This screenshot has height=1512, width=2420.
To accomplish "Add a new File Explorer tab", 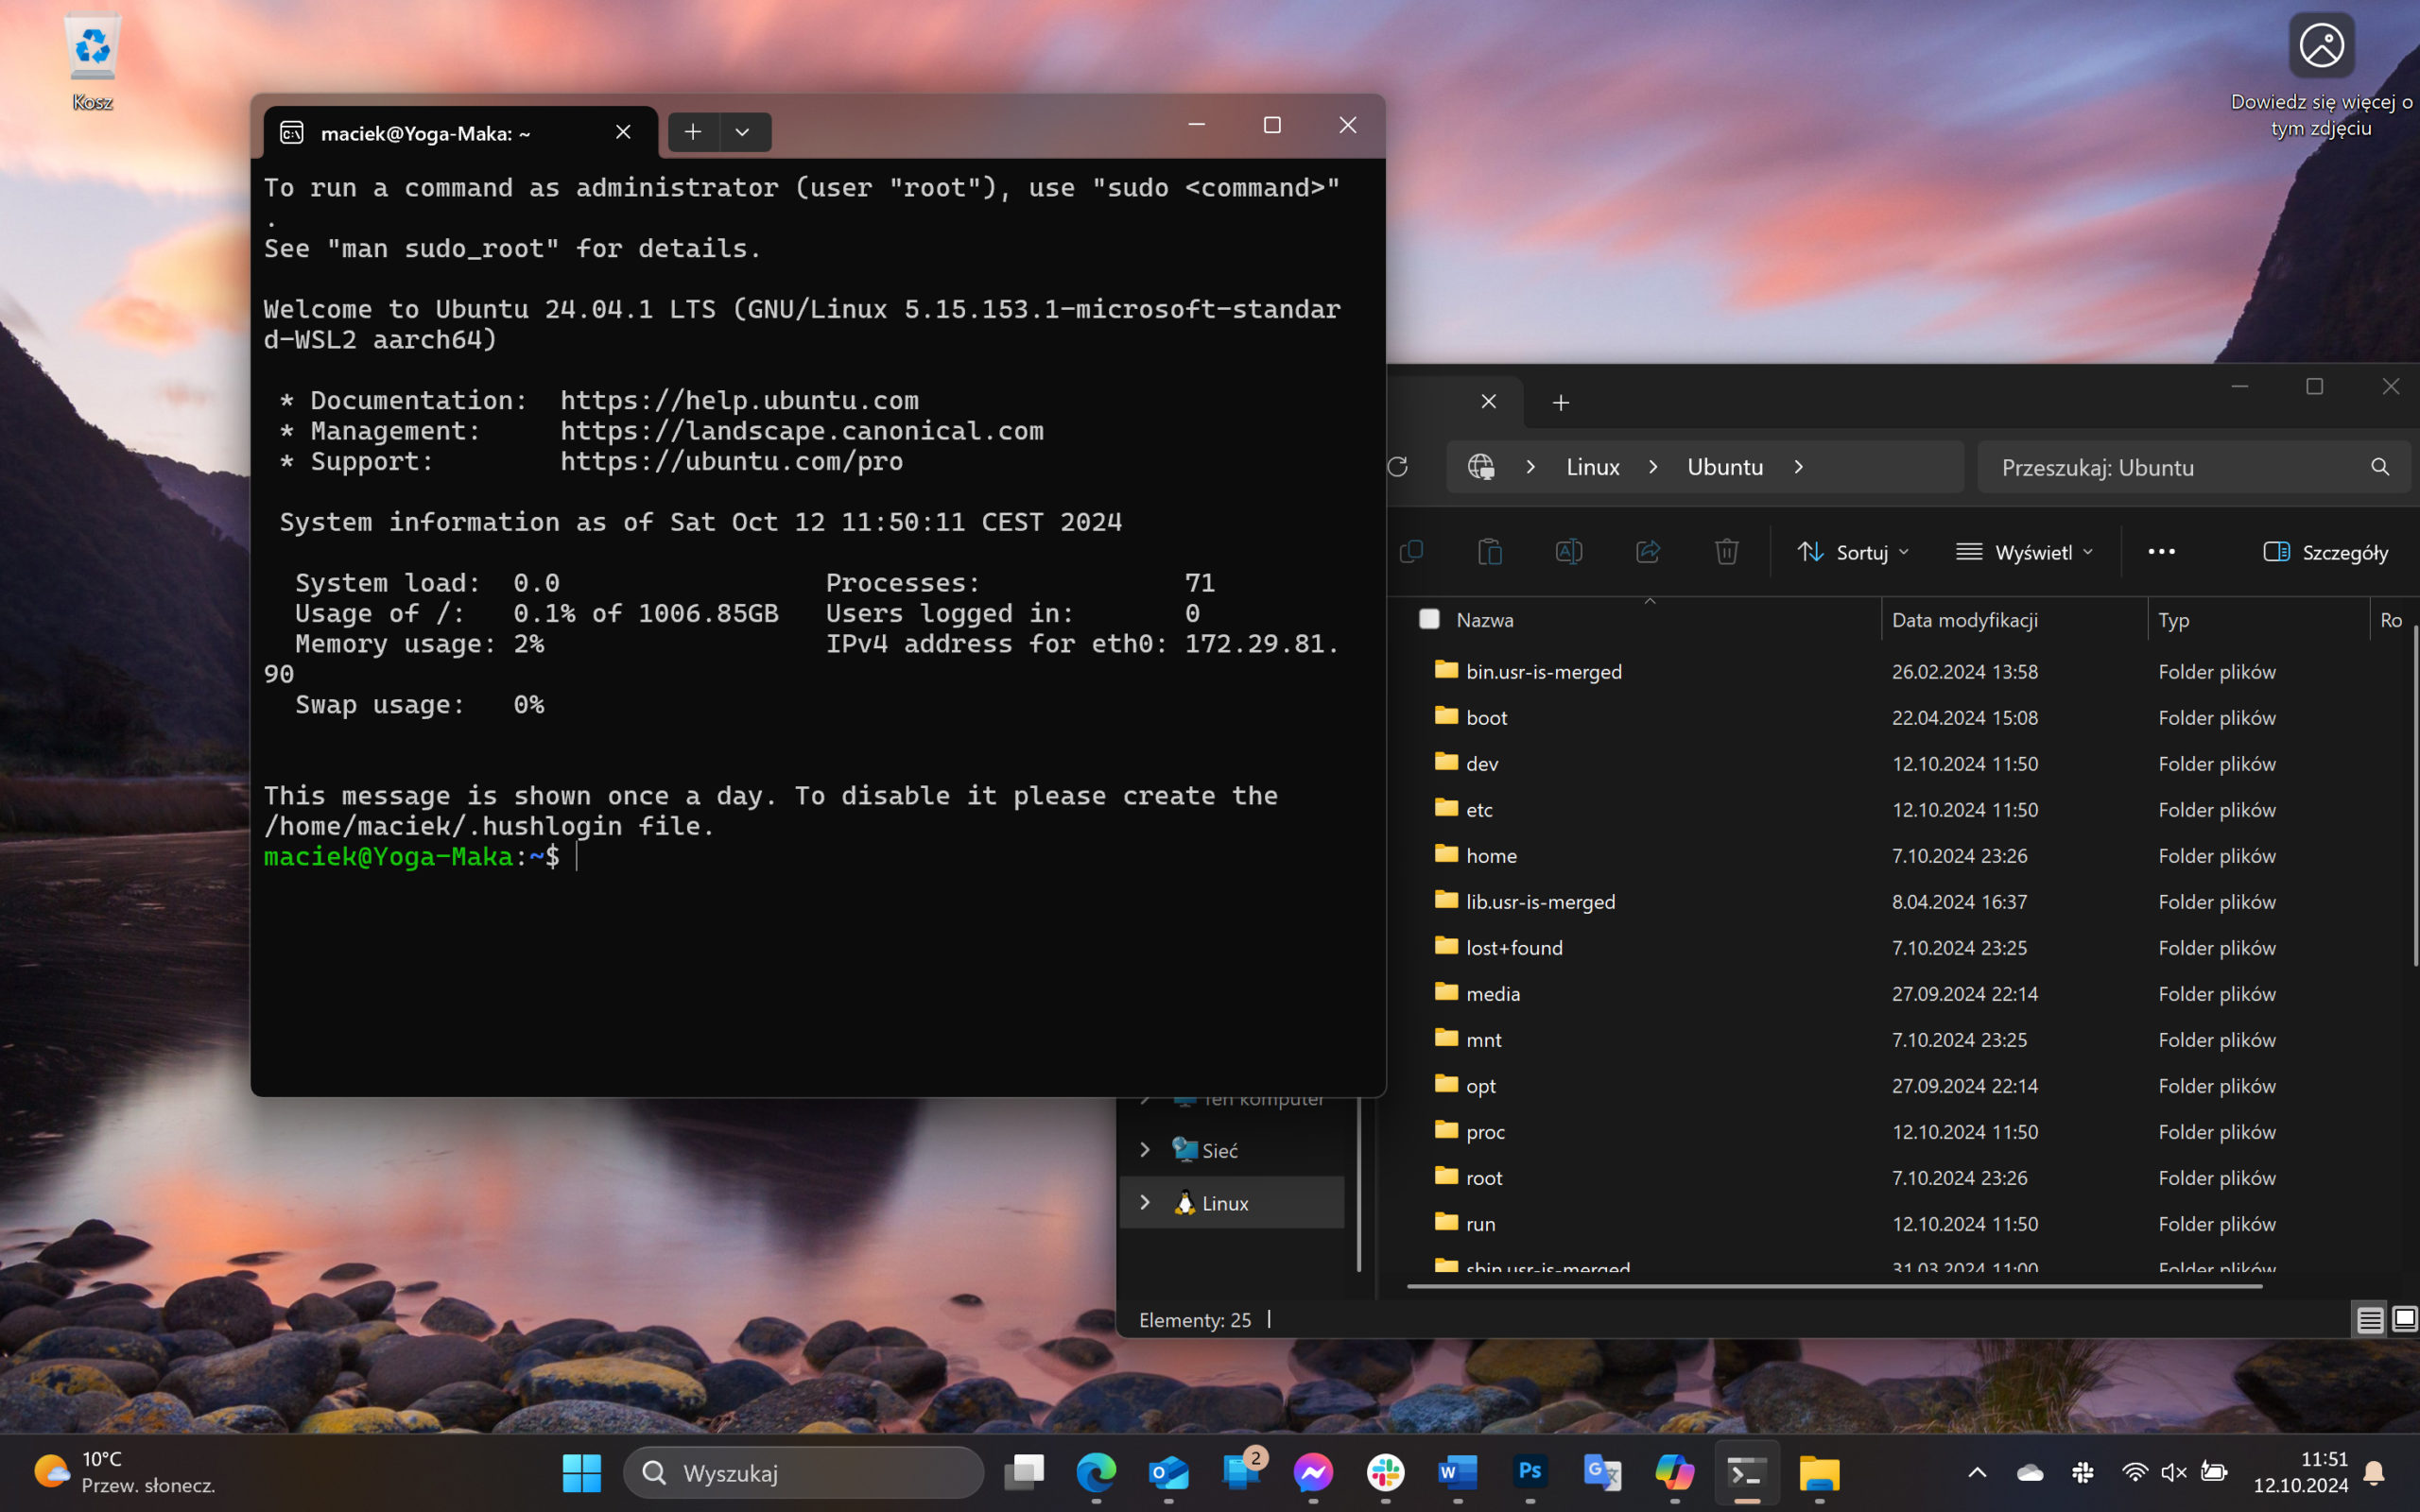I will [x=1560, y=402].
